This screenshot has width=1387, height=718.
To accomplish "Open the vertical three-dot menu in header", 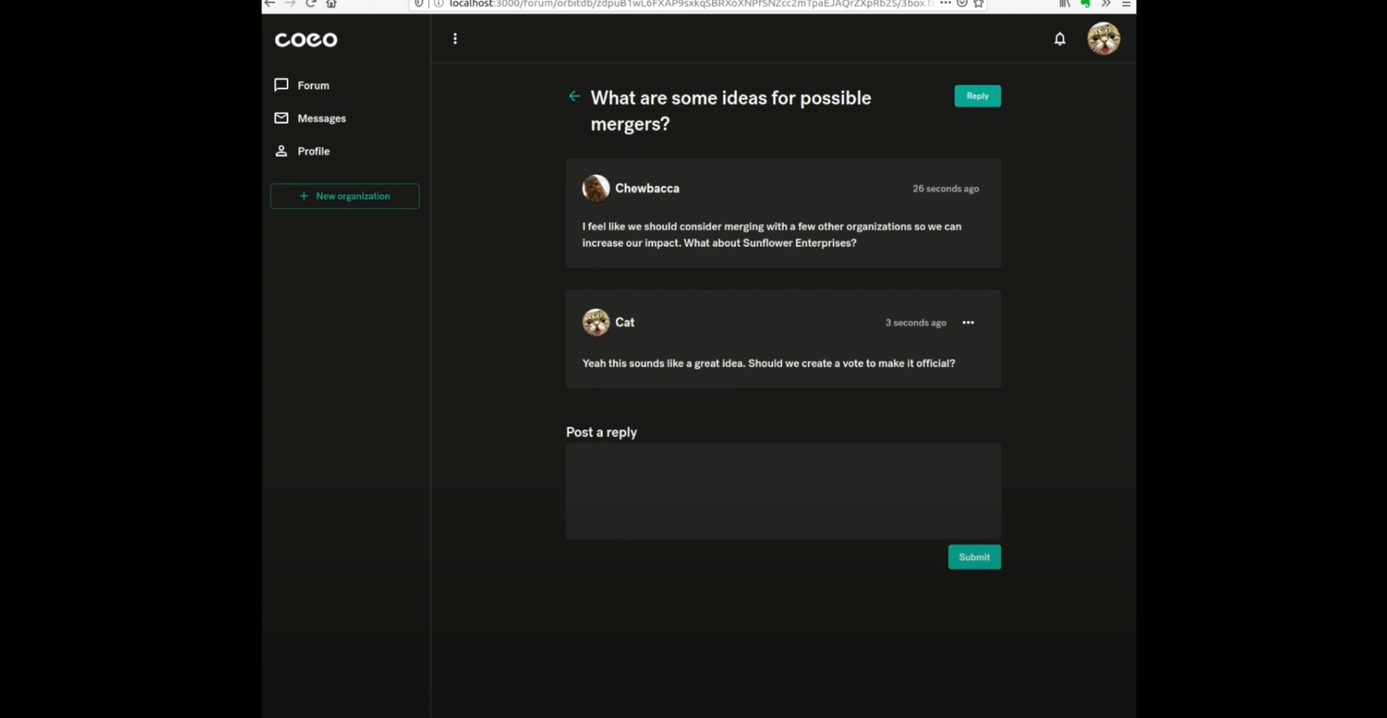I will (x=455, y=38).
